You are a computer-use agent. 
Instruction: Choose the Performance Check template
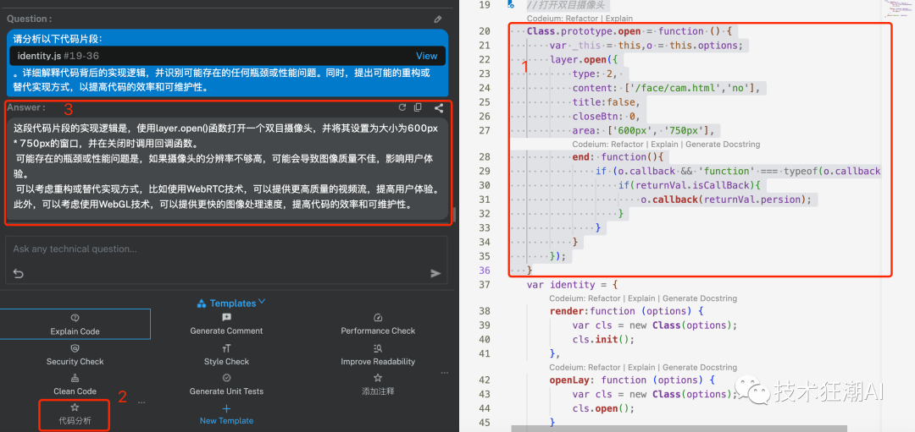378,324
